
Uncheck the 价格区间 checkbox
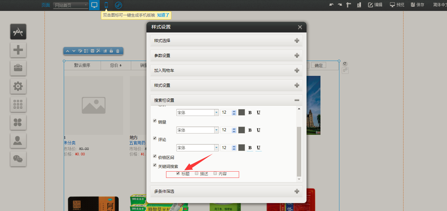click(x=155, y=156)
